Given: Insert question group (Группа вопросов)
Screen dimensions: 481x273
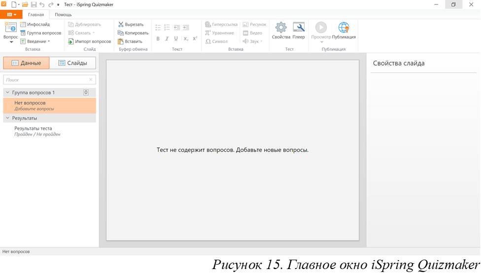Looking at the screenshot, I should [40, 33].
